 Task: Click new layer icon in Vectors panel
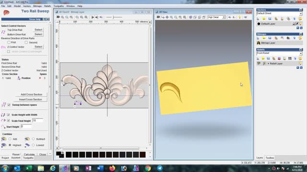click(258, 19)
